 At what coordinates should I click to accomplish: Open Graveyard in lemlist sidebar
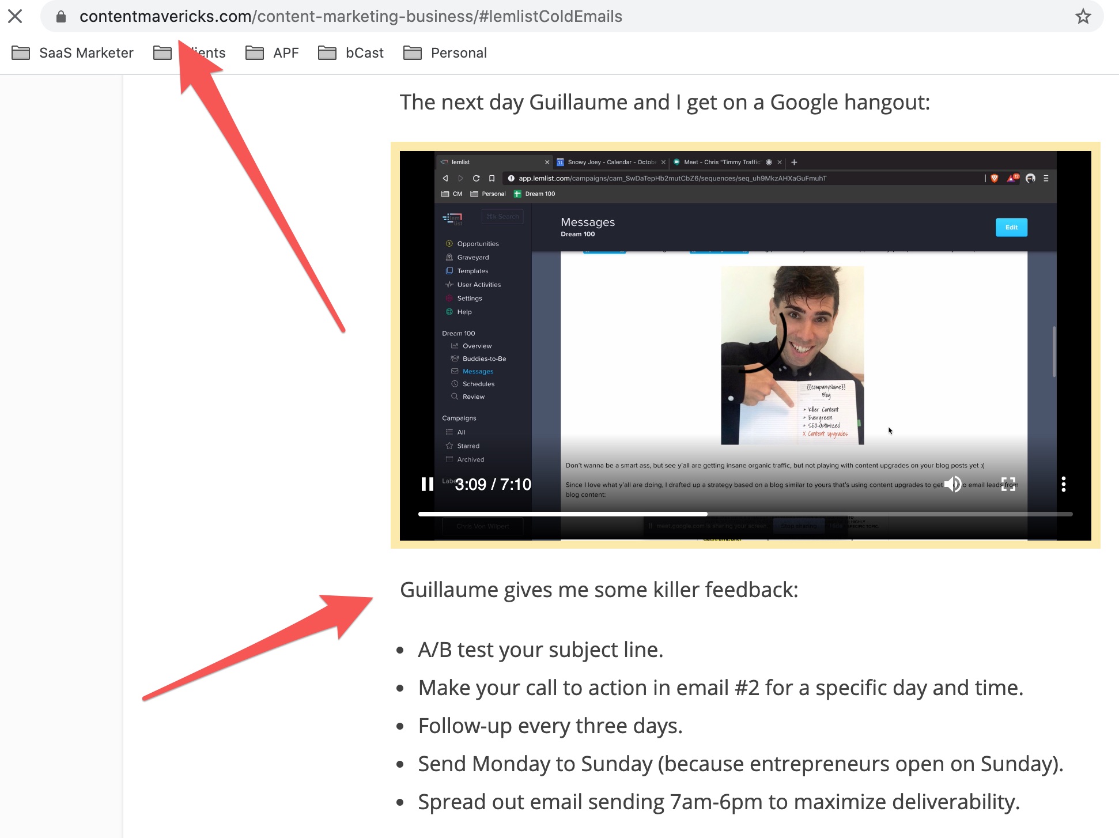coord(467,258)
